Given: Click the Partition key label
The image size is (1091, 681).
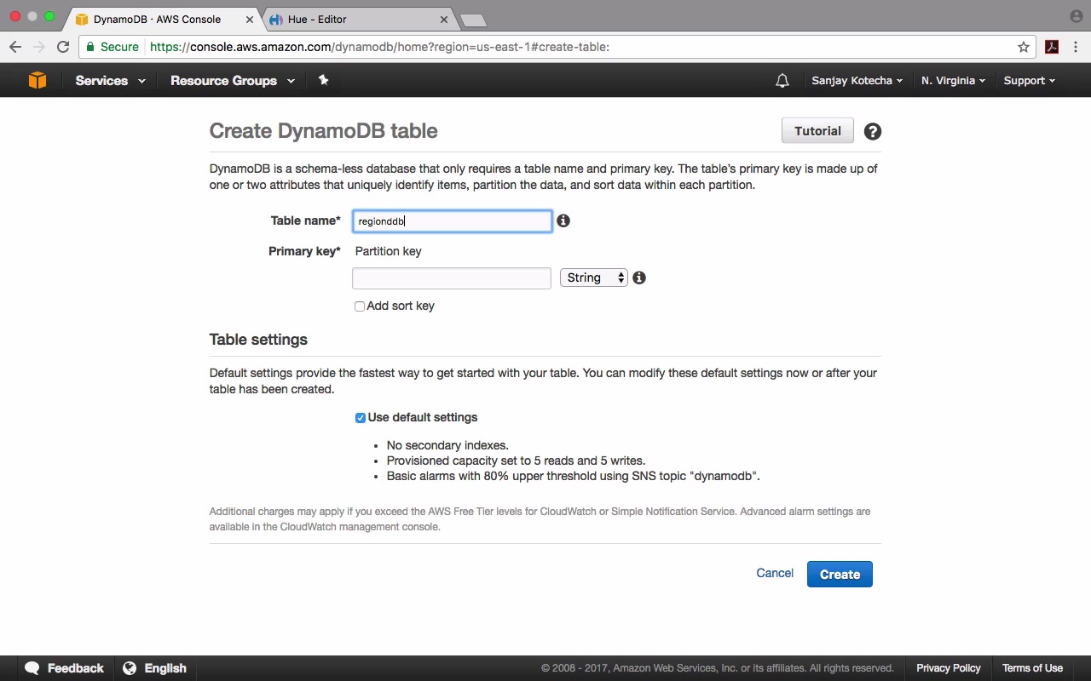Looking at the screenshot, I should (x=388, y=251).
